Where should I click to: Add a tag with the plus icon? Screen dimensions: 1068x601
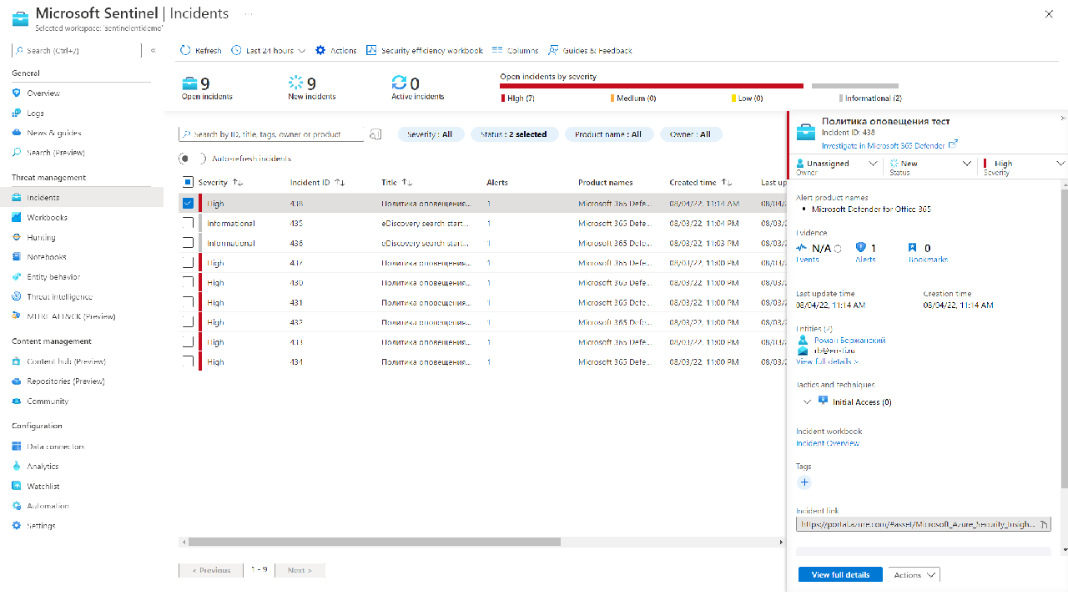pyautogui.click(x=804, y=482)
